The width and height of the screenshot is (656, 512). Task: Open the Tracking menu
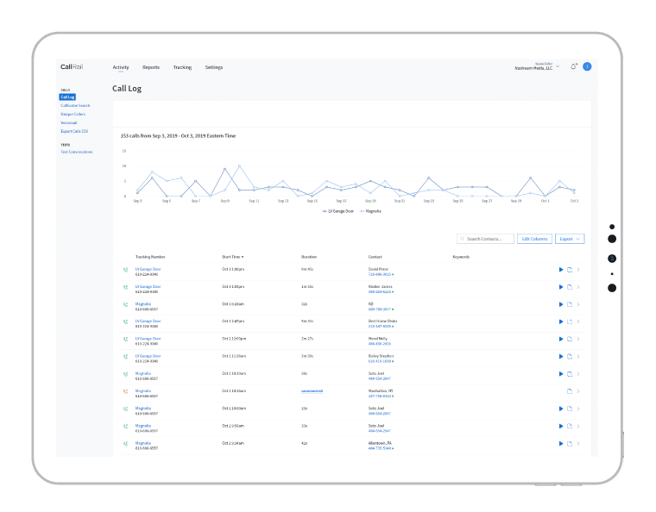click(x=182, y=67)
